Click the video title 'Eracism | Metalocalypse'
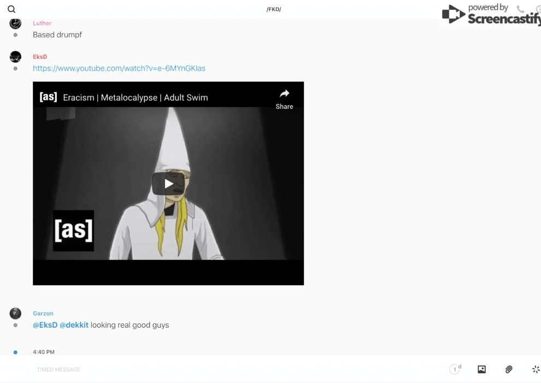 click(x=135, y=98)
